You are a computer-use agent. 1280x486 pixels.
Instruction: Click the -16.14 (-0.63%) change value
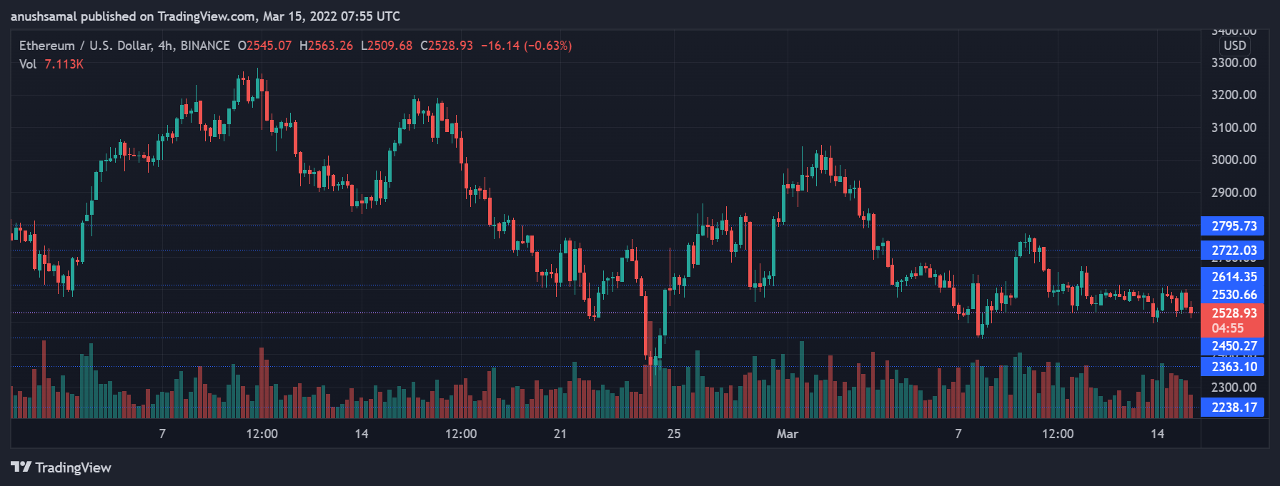coord(526,46)
